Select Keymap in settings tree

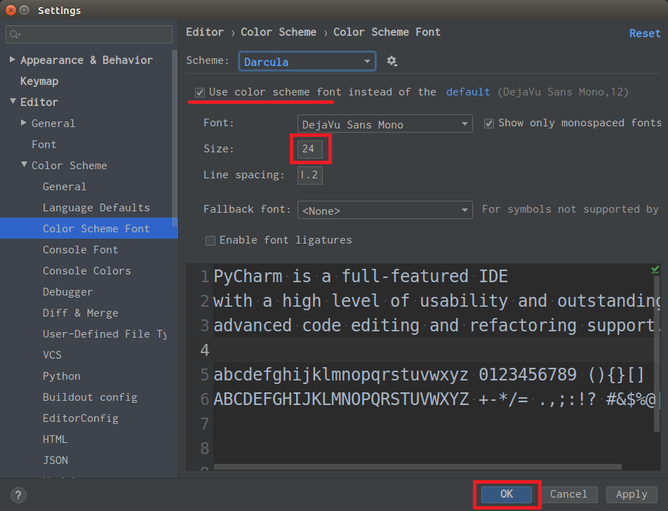[39, 81]
